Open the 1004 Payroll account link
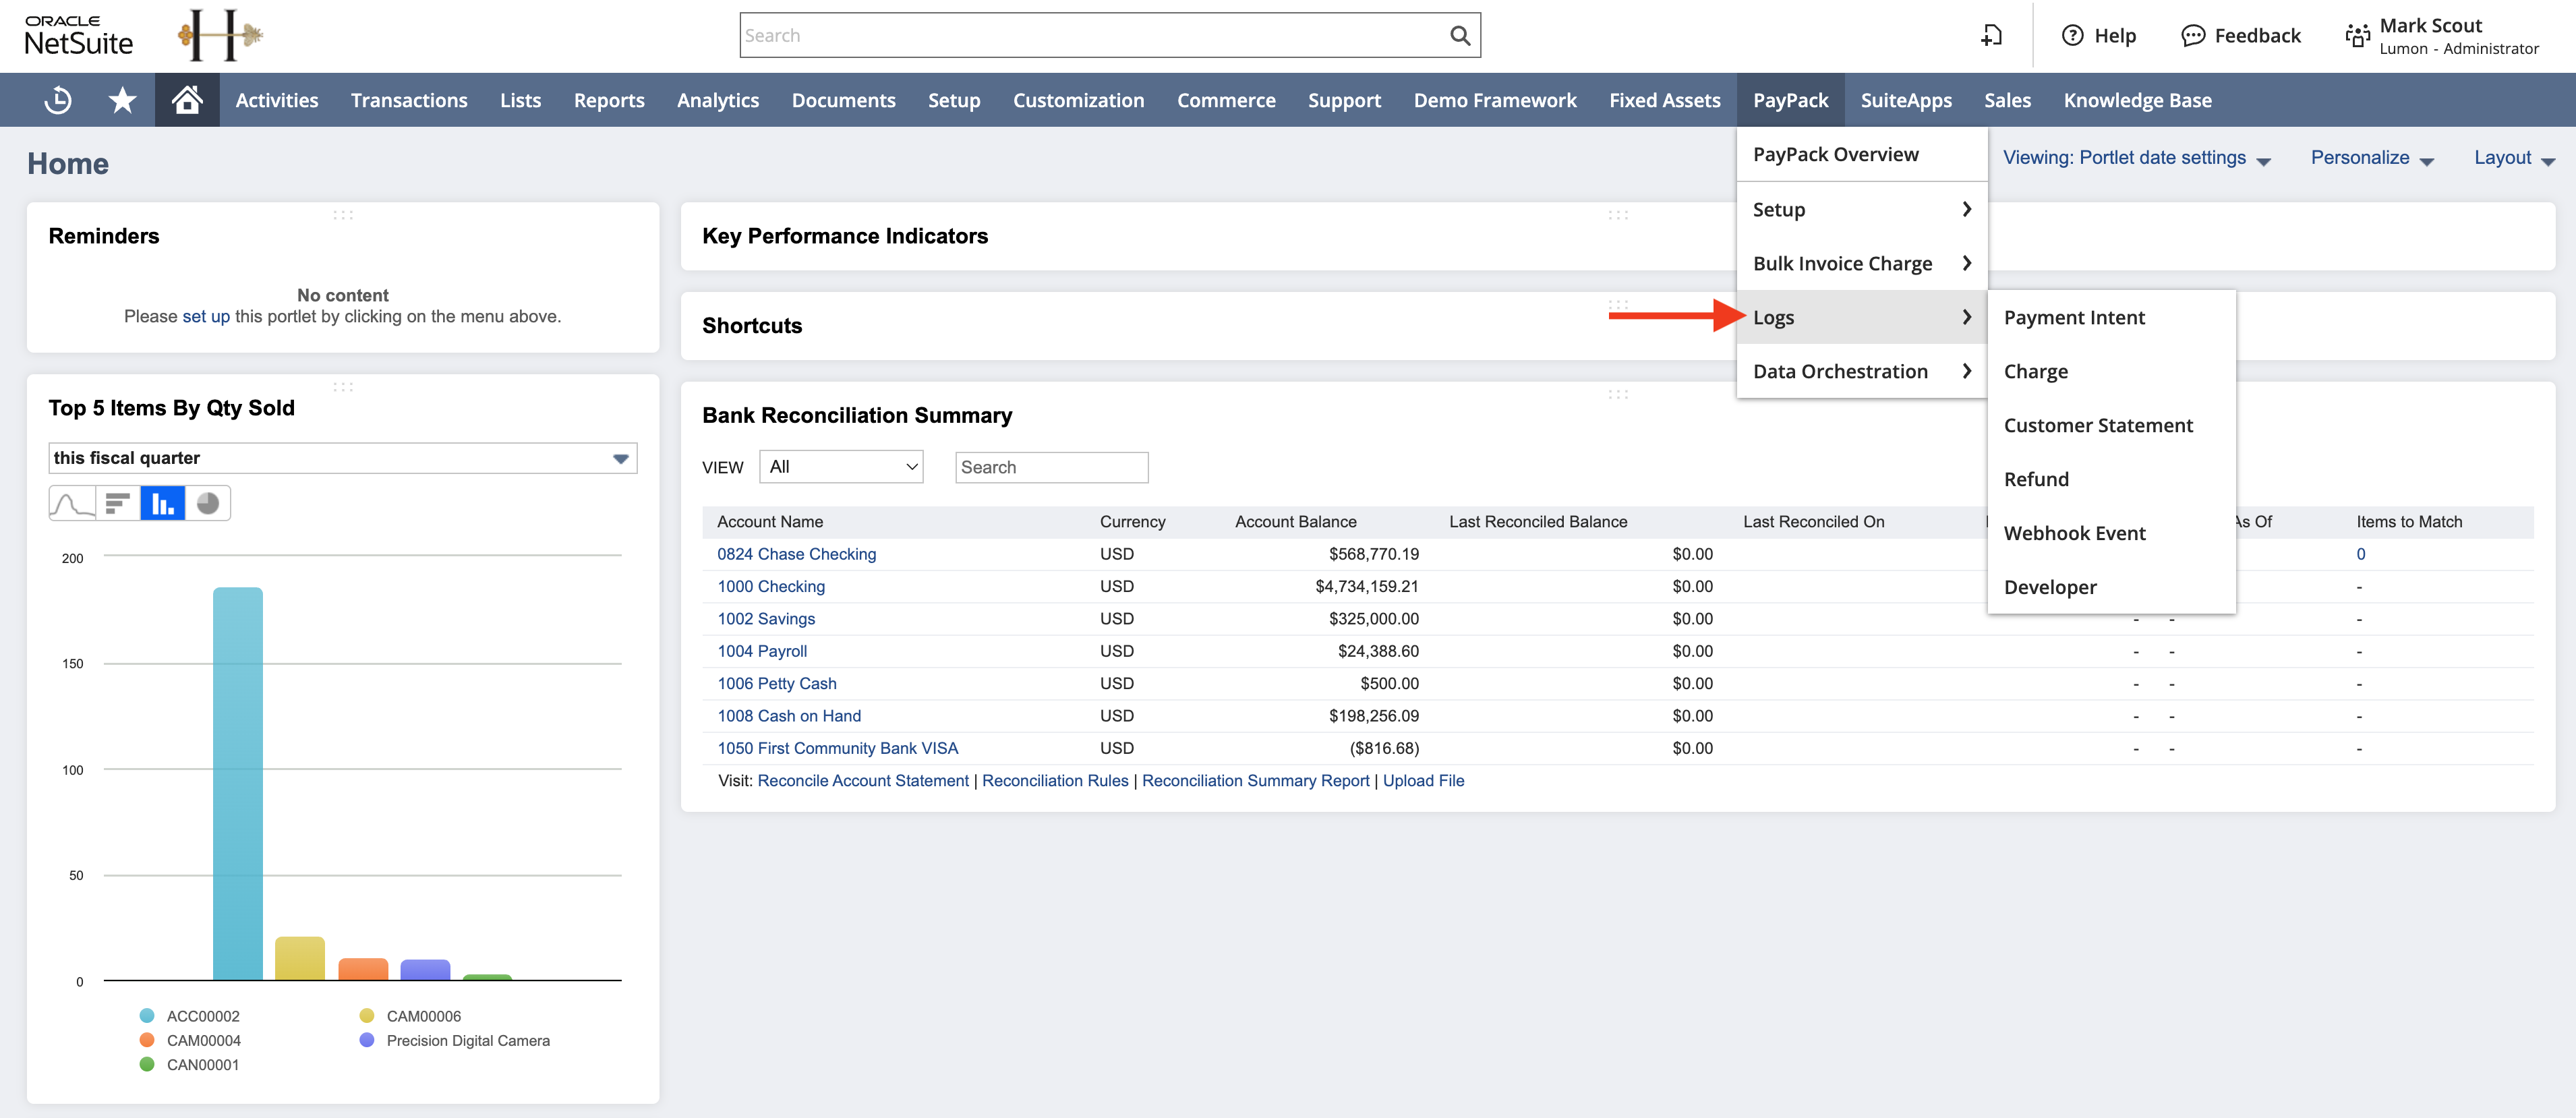 [x=762, y=651]
